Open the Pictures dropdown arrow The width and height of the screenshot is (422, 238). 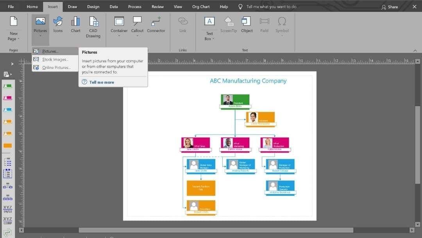click(x=40, y=36)
